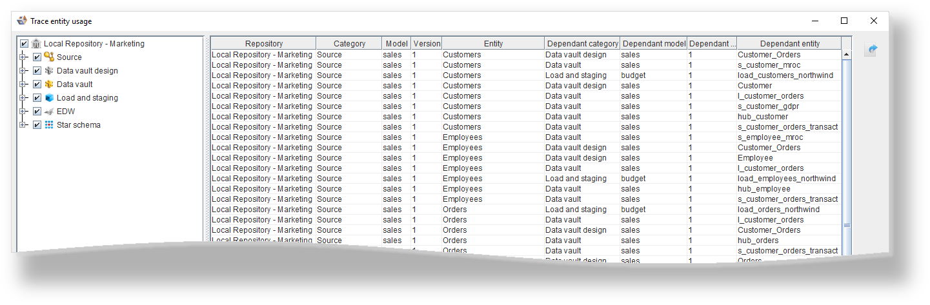Click the Dependant entity column header

[789, 44]
